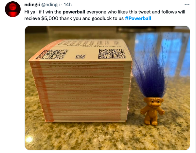This screenshot has width=196, height=153.
Task: Follow the blue #Powerball hashtag link
Action: tap(138, 18)
